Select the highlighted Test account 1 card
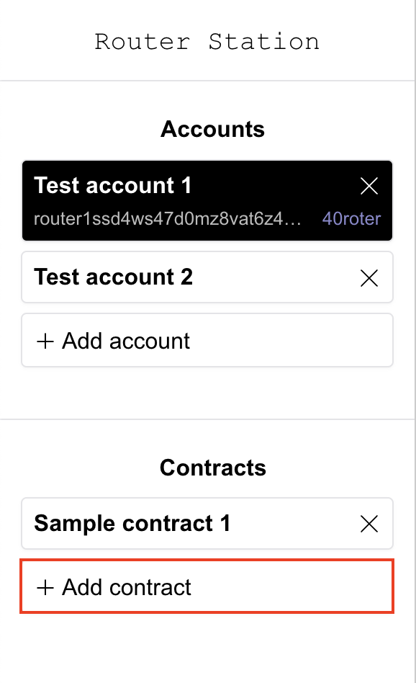 pyautogui.click(x=207, y=200)
